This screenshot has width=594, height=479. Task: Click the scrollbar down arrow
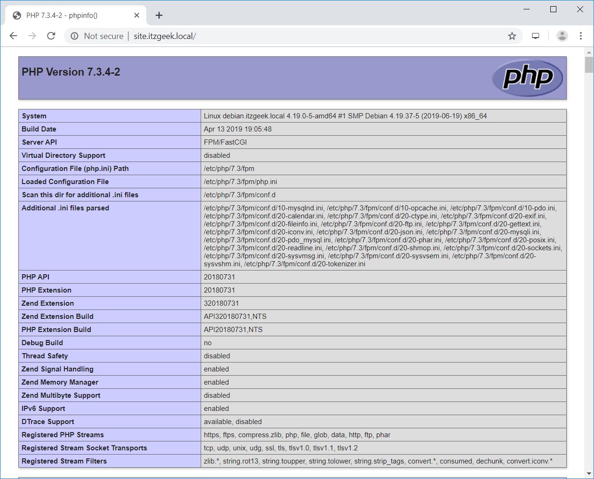pyautogui.click(x=589, y=473)
